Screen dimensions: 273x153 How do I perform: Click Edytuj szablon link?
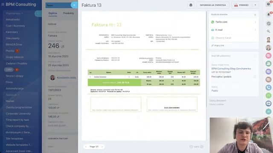coord(217,104)
